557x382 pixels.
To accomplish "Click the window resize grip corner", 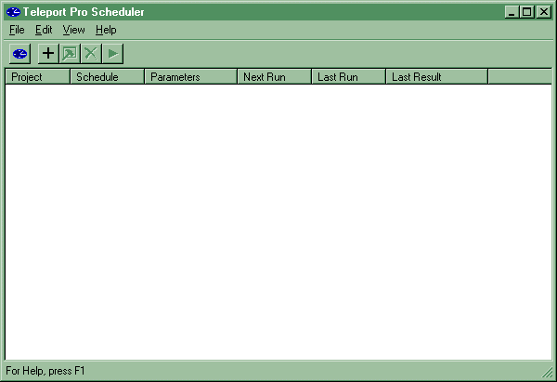I will (x=548, y=374).
